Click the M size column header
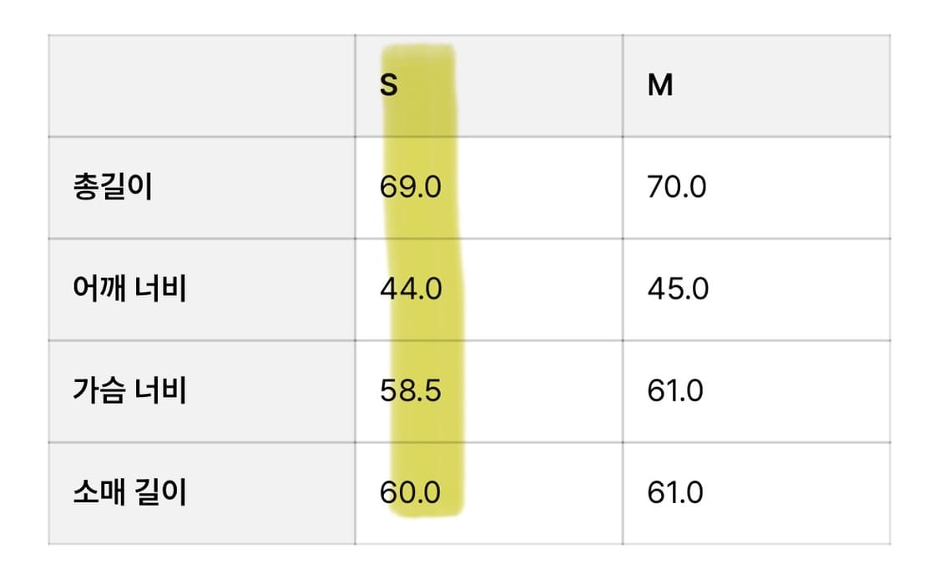This screenshot has height=584, width=939. (660, 86)
